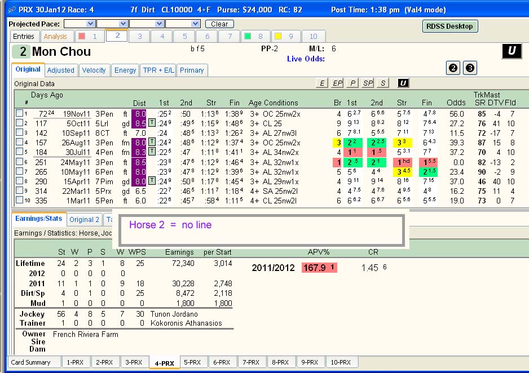
Task: Switch to the Analysis tab
Action: [x=55, y=37]
